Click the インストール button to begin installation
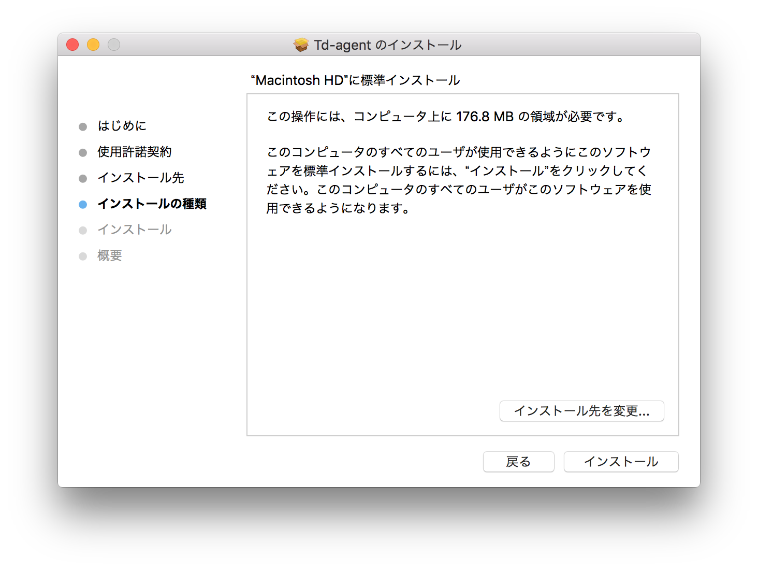This screenshot has width=758, height=570. (x=621, y=462)
